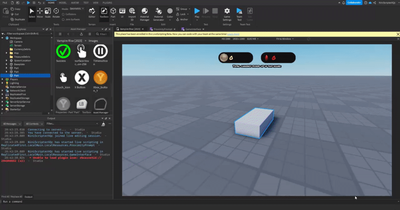Toggle the Toolbox panel button
This screenshot has width=400, height=210.
point(104,13)
